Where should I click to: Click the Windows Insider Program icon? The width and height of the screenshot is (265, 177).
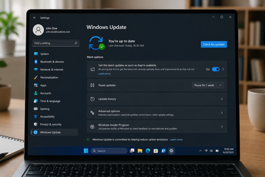92,127
